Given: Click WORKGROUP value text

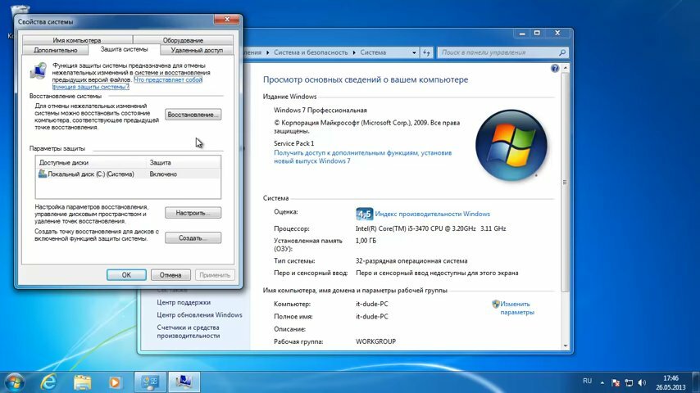Looking at the screenshot, I should tap(375, 341).
